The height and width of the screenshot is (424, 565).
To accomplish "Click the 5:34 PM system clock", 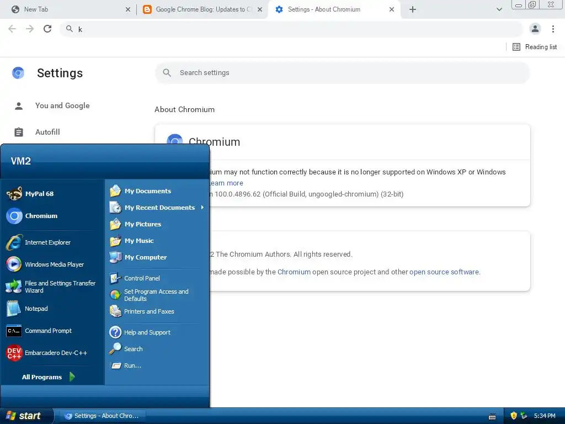I will point(545,416).
